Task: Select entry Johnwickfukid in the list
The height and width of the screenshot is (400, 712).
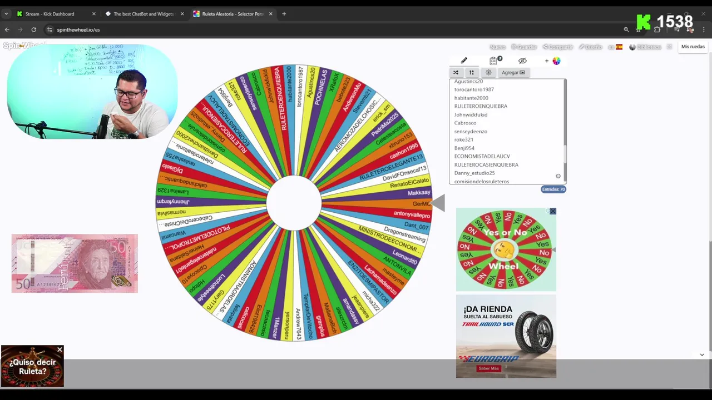Action: coord(471,114)
